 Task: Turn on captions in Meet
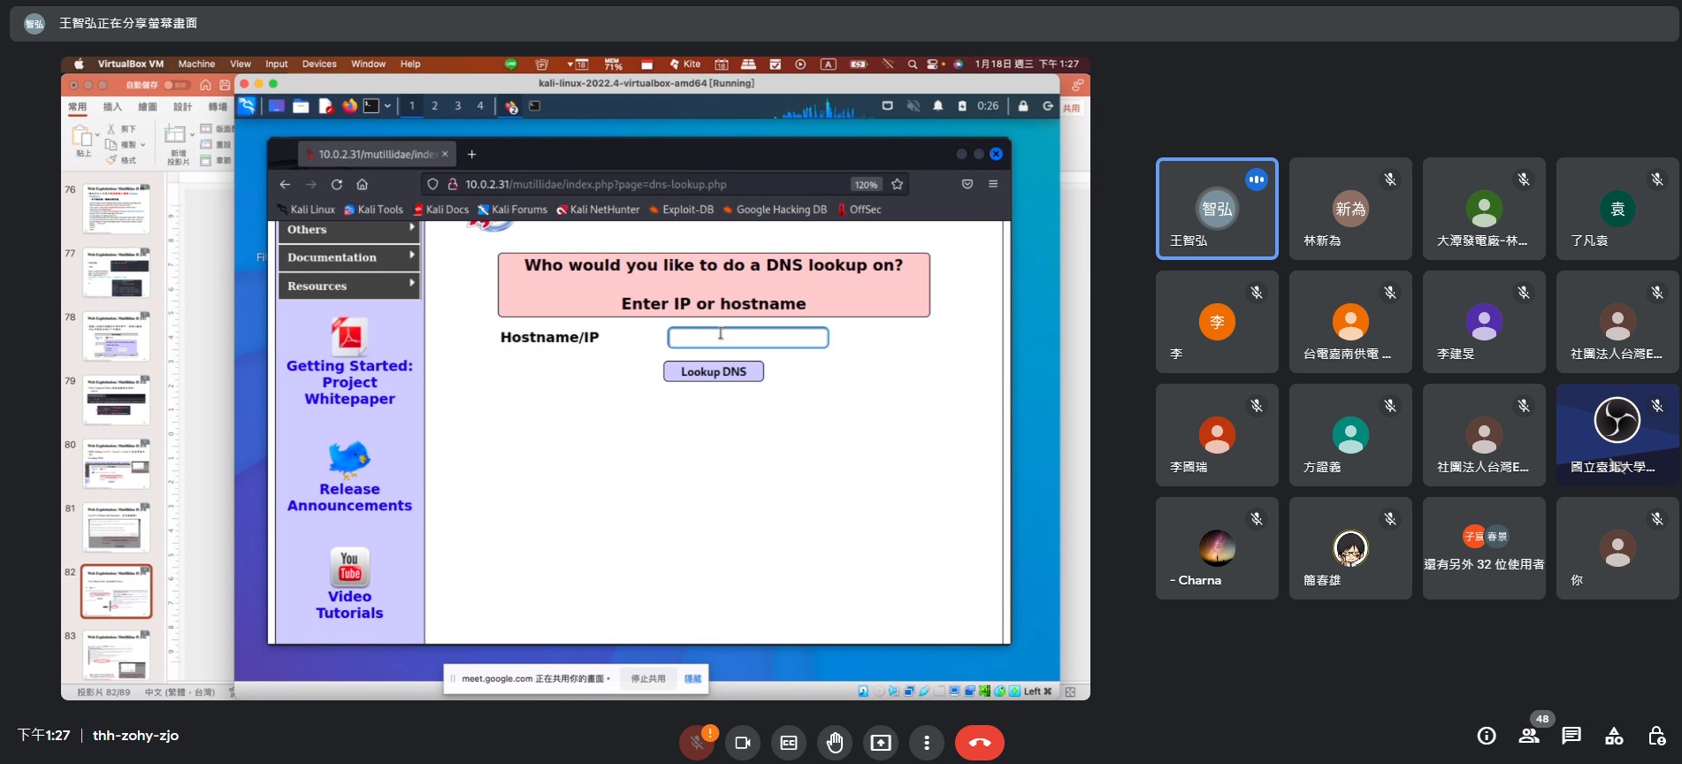pos(789,743)
